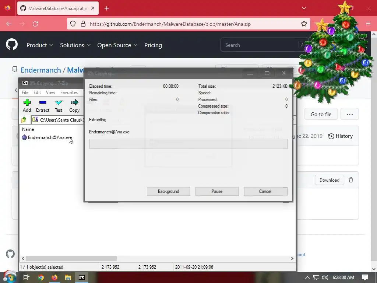
Task: Pause the extraction
Action: (x=217, y=191)
